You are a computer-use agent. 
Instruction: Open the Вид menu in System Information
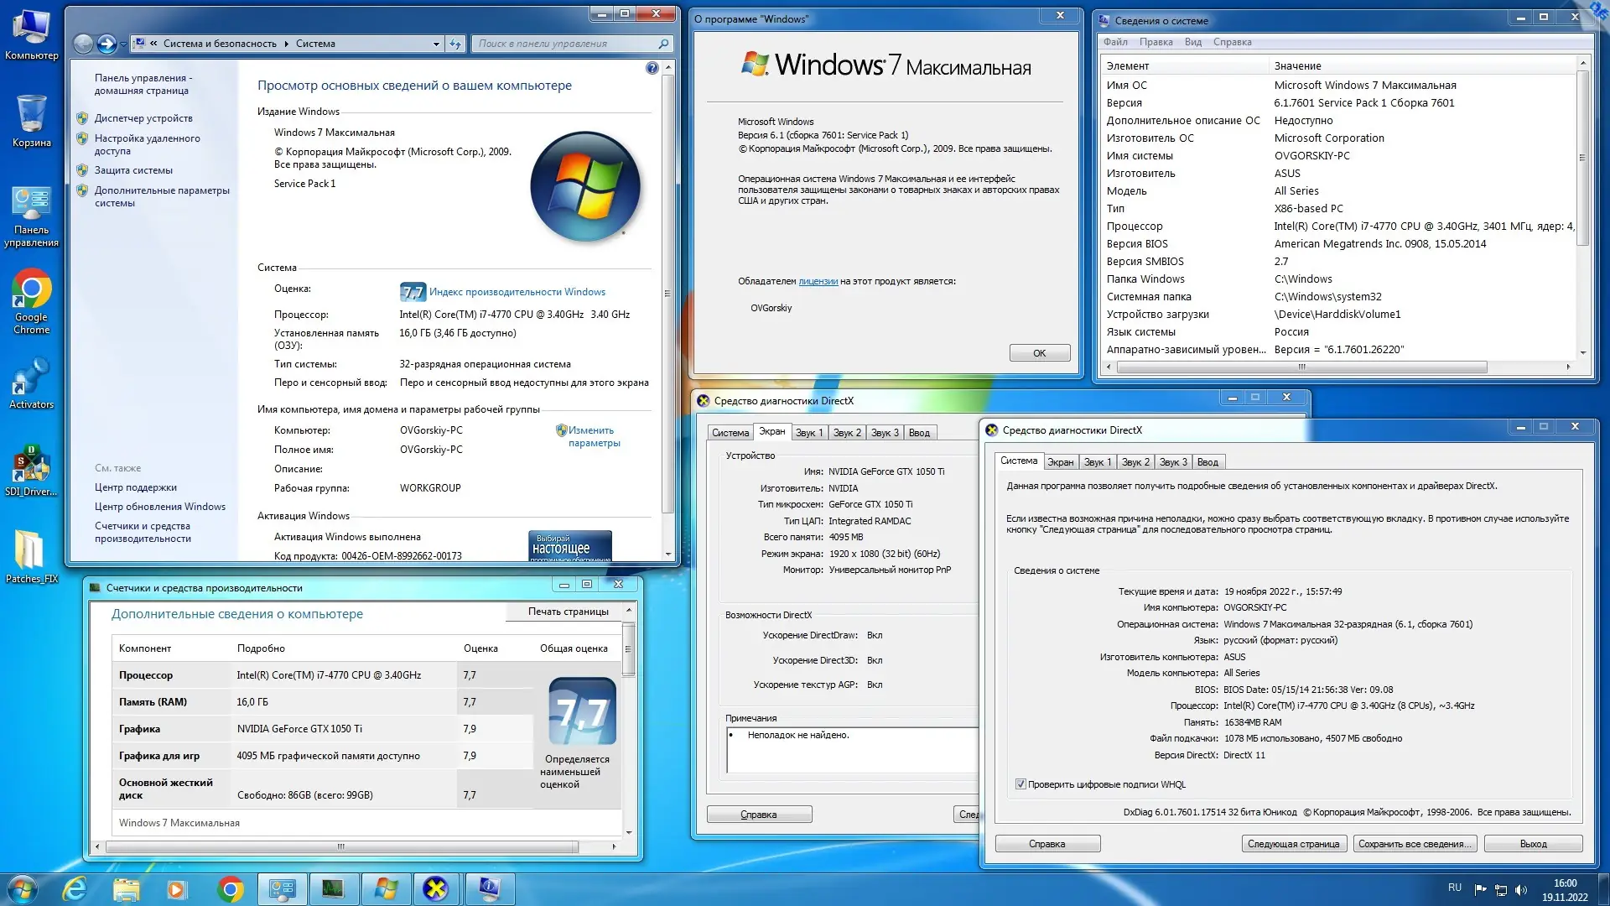click(1192, 42)
